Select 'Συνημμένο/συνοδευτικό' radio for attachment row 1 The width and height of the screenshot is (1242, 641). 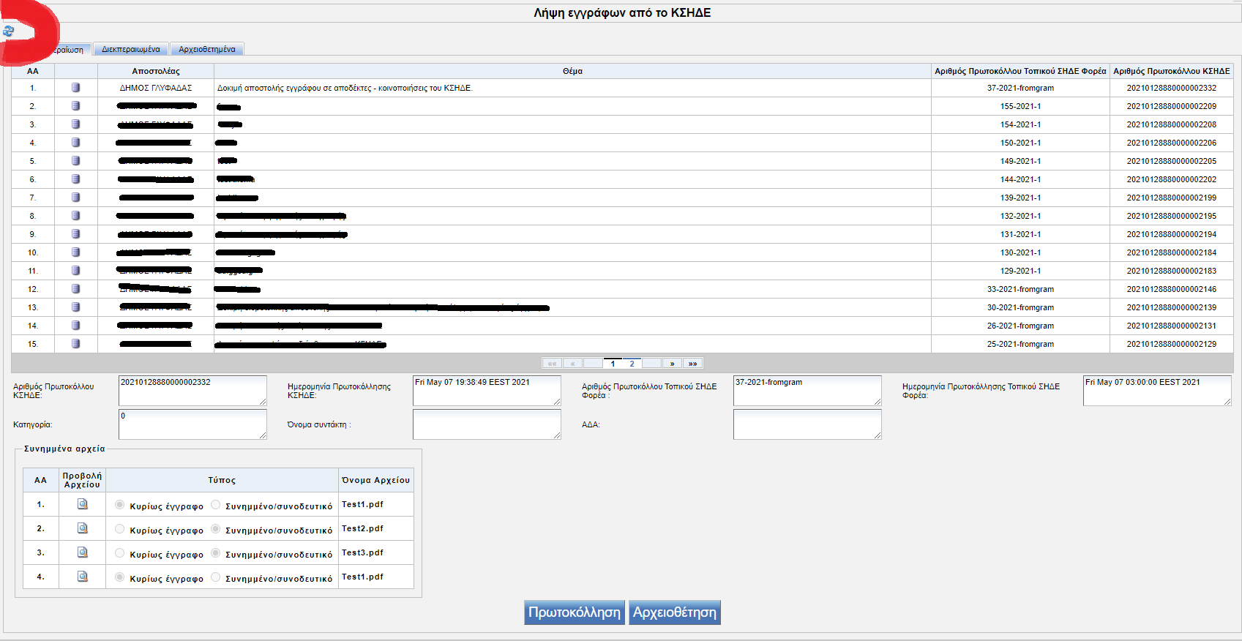click(x=216, y=505)
